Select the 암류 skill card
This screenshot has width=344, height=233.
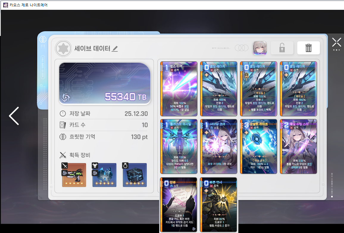pos(179,204)
